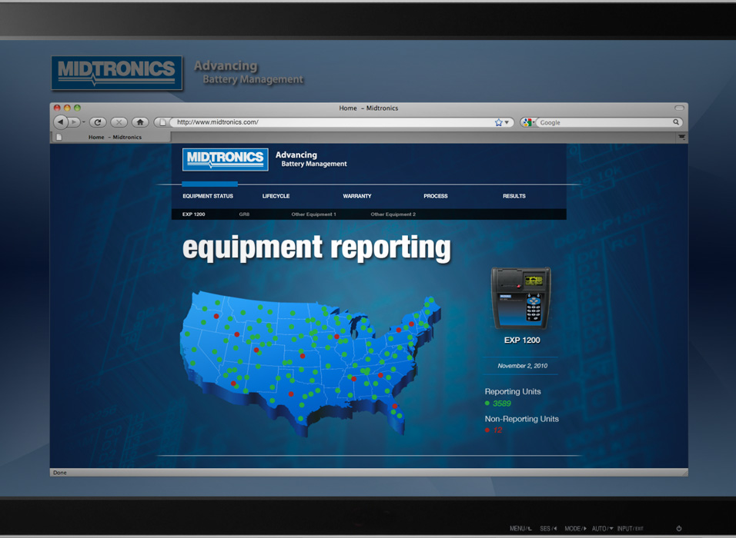Open the URL bar dropdown arrow
The height and width of the screenshot is (538, 736).
[x=507, y=122]
